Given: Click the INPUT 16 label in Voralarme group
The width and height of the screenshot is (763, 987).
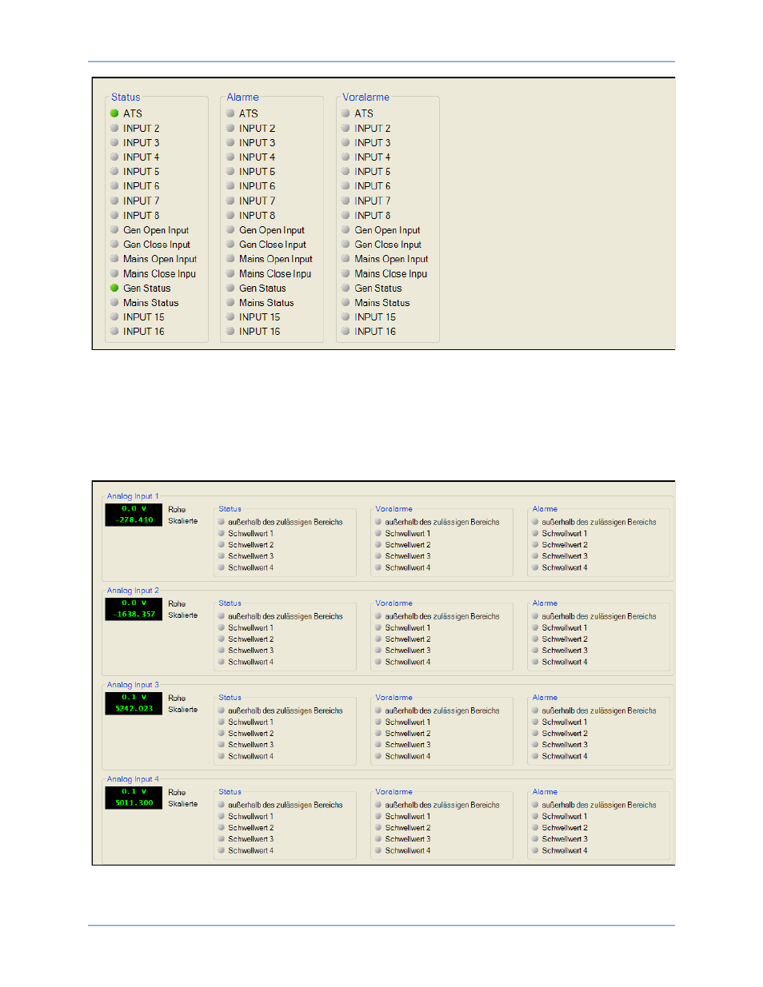Looking at the screenshot, I should pos(375,332).
